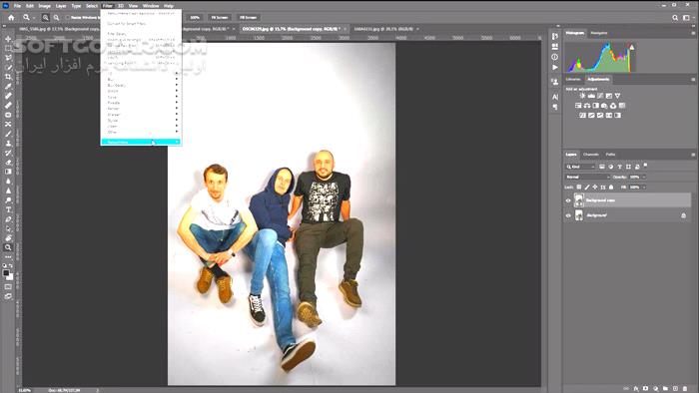Toggle Resize Windows to Fit checkbox
The width and height of the screenshot is (699, 393).
(68, 17)
